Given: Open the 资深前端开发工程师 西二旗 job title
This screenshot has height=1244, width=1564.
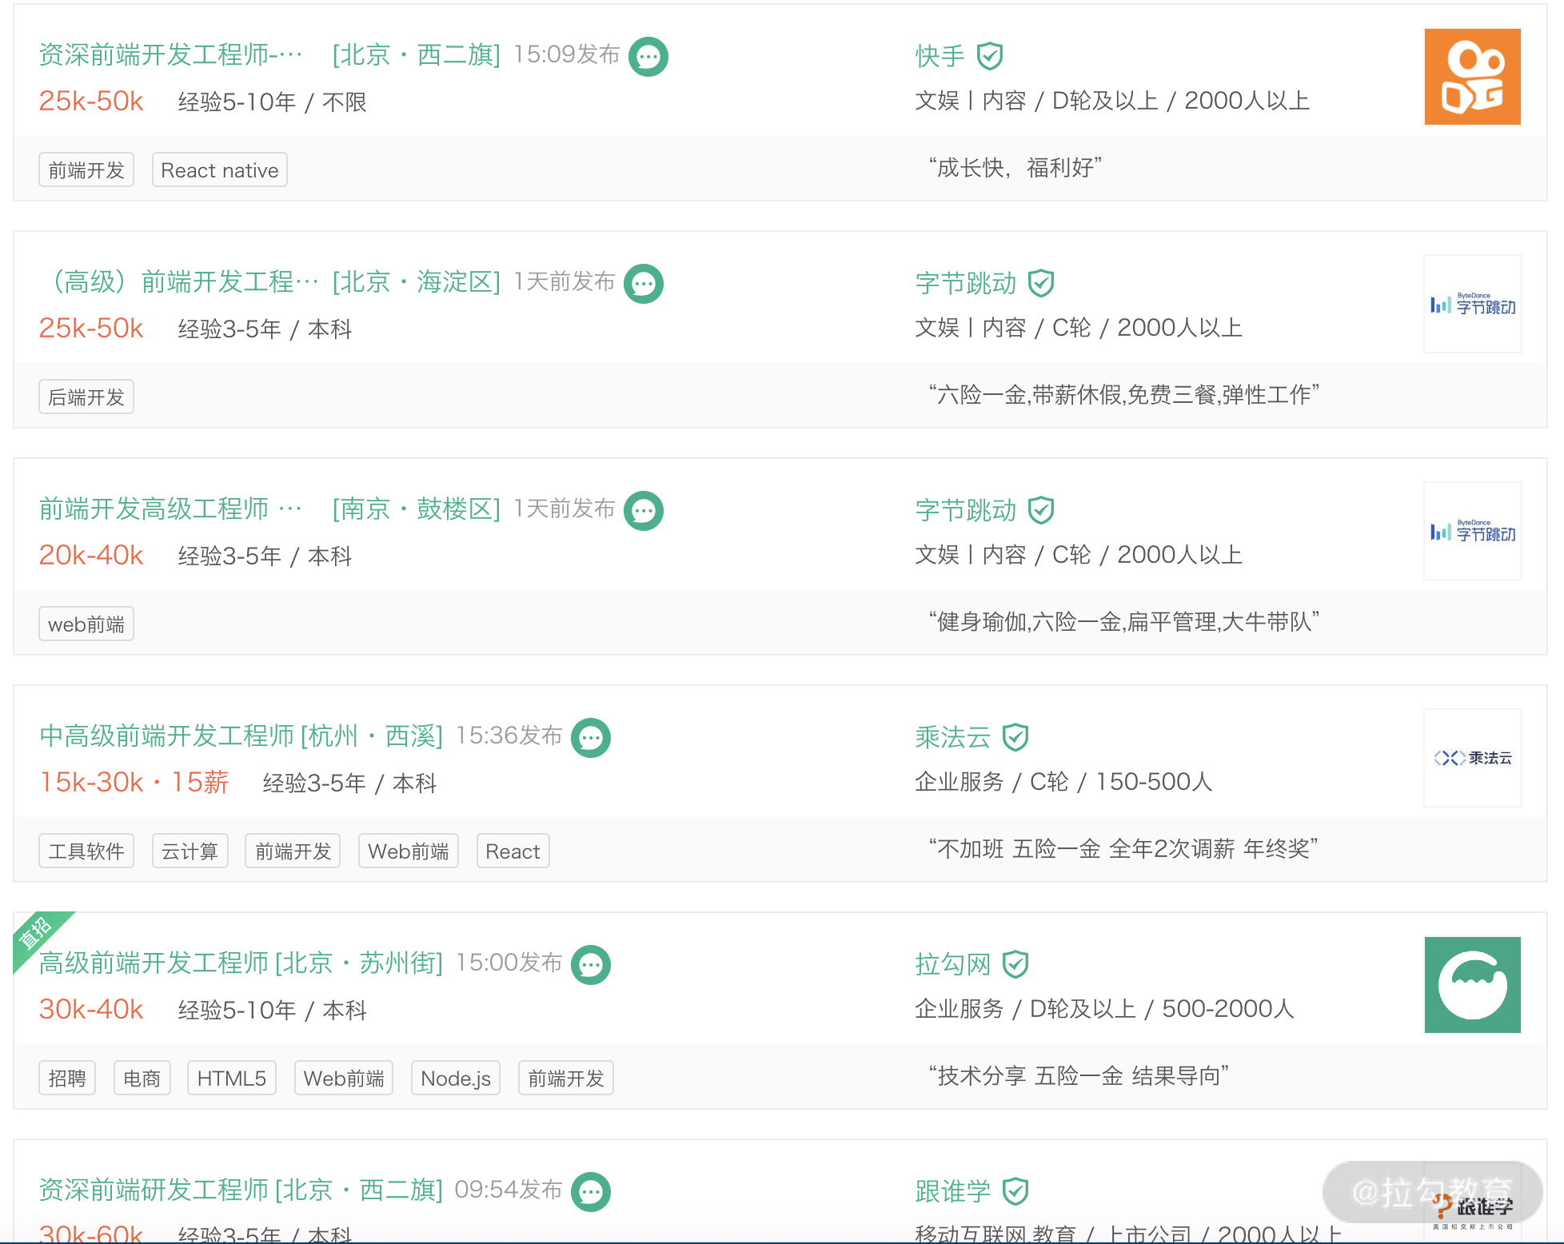Looking at the screenshot, I should point(170,54).
